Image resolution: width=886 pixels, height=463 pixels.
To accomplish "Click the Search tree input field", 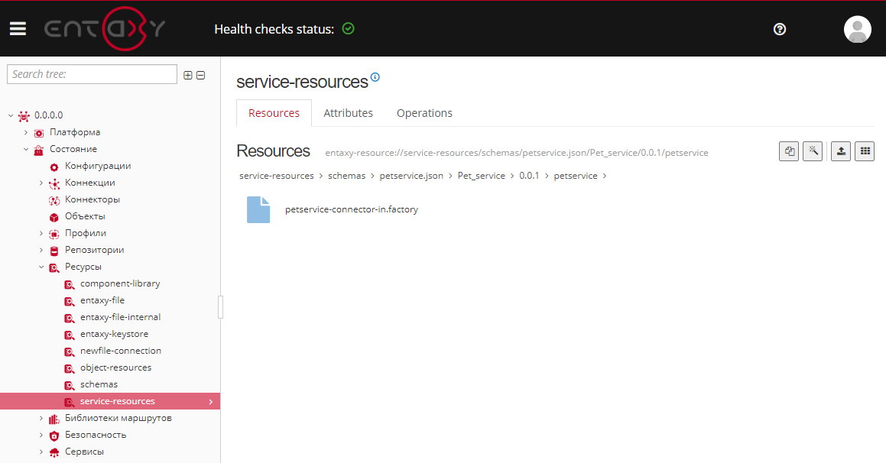I will pyautogui.click(x=92, y=74).
